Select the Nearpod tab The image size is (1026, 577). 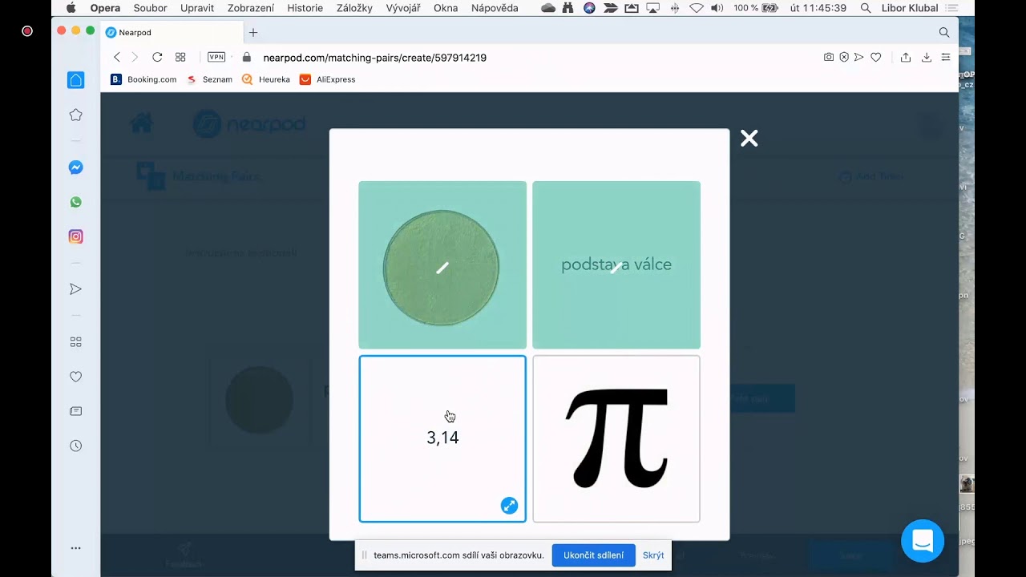tap(172, 32)
